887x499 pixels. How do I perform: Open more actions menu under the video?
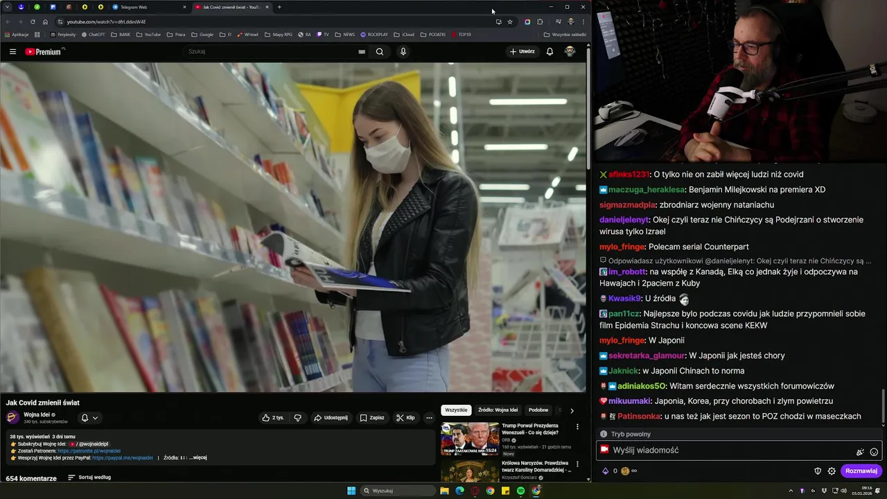coord(429,418)
